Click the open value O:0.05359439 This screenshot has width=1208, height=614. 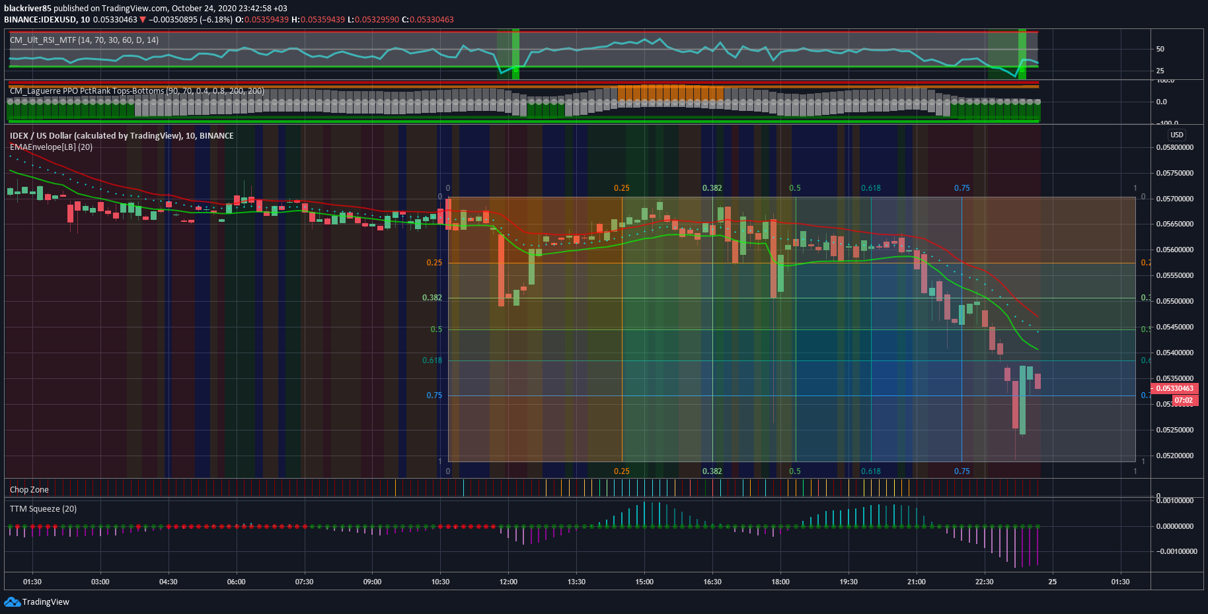(x=262, y=19)
